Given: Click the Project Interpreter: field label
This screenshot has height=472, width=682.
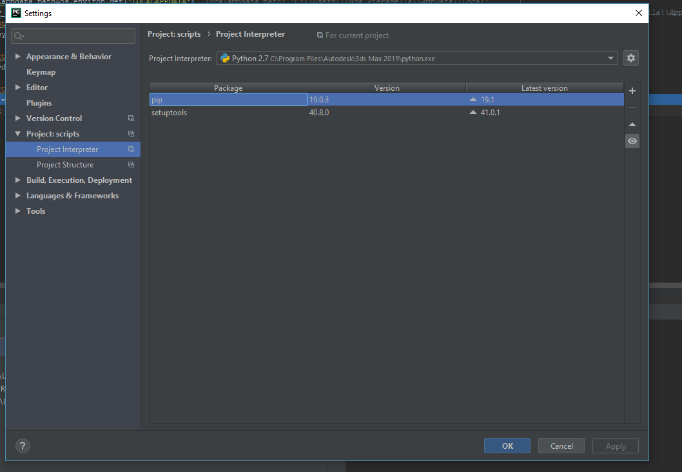Looking at the screenshot, I should tap(180, 58).
